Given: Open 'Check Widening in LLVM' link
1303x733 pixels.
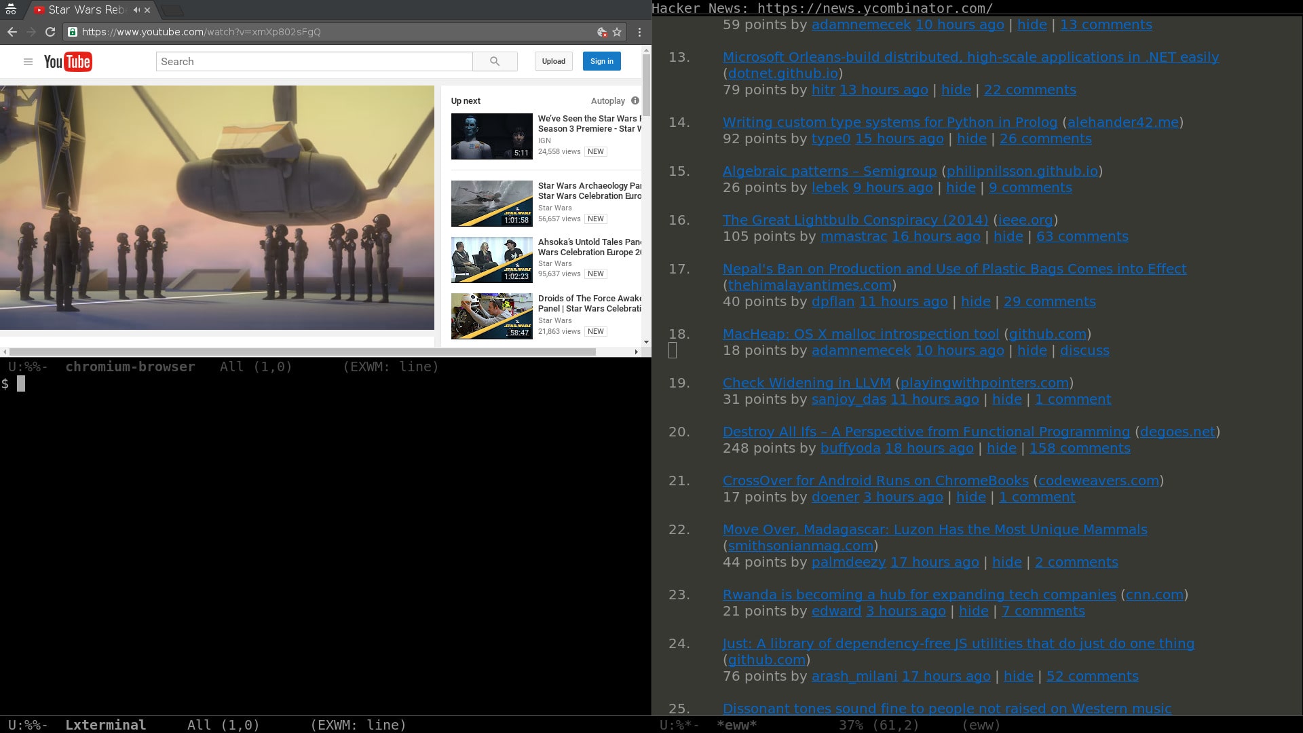Looking at the screenshot, I should [806, 383].
